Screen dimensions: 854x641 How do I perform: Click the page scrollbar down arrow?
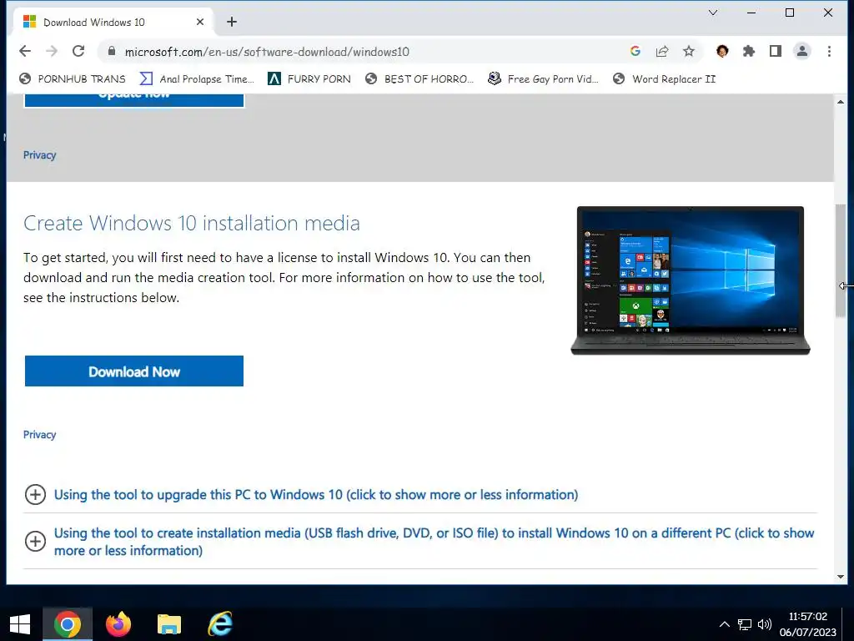click(841, 576)
